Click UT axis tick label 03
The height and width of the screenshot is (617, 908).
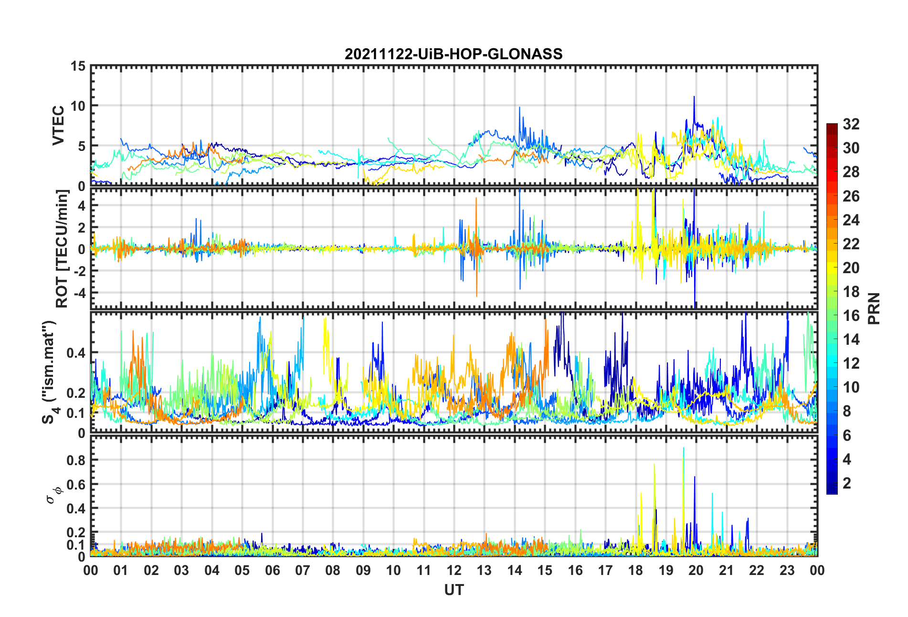coord(181,570)
